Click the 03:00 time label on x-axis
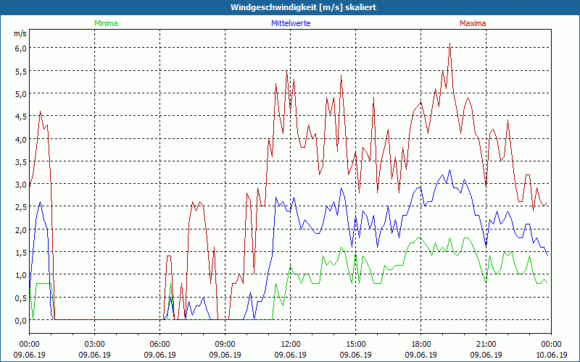580x362 pixels. [x=95, y=345]
